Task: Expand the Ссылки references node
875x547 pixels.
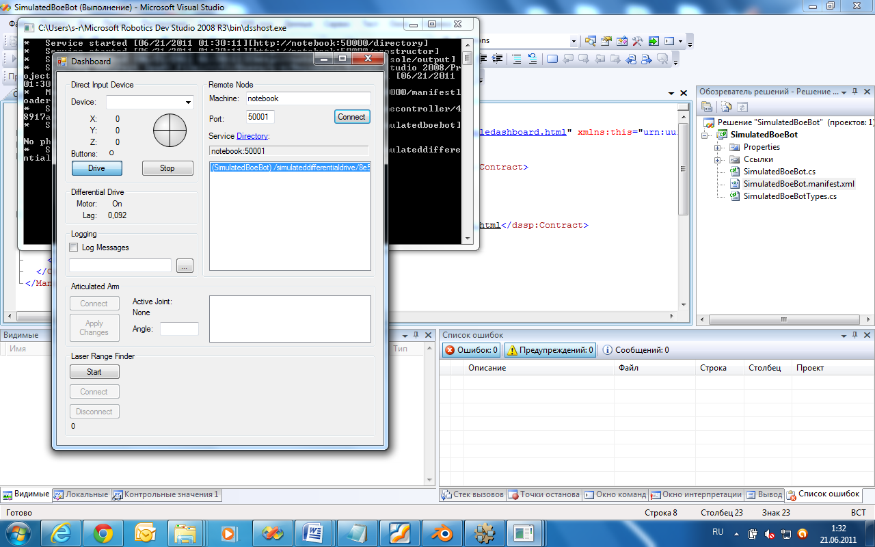Action: tap(718, 159)
